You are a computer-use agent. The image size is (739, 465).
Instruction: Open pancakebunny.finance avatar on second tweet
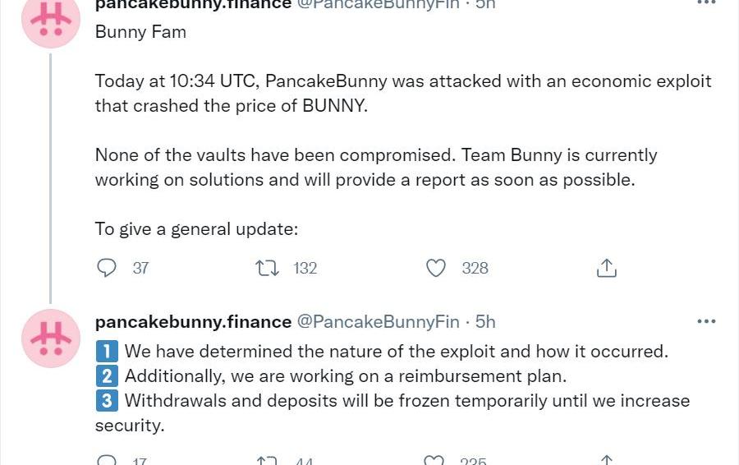pyautogui.click(x=51, y=338)
